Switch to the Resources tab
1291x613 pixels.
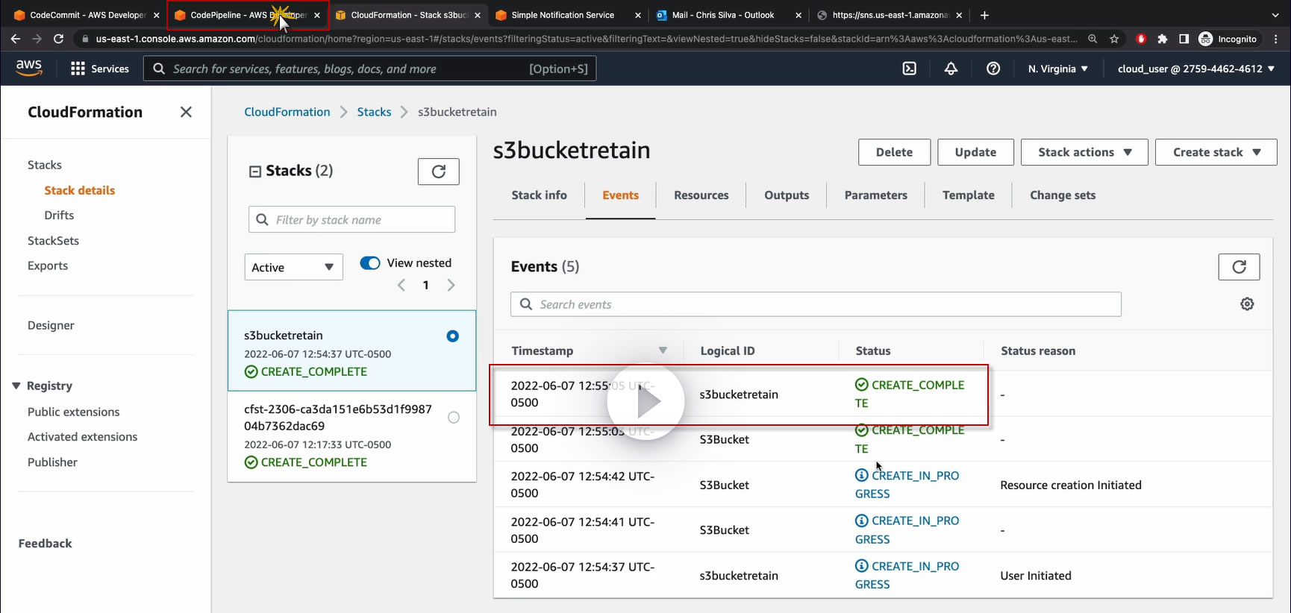click(701, 195)
